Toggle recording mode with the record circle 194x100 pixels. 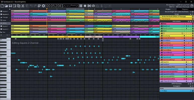pos(85,6)
